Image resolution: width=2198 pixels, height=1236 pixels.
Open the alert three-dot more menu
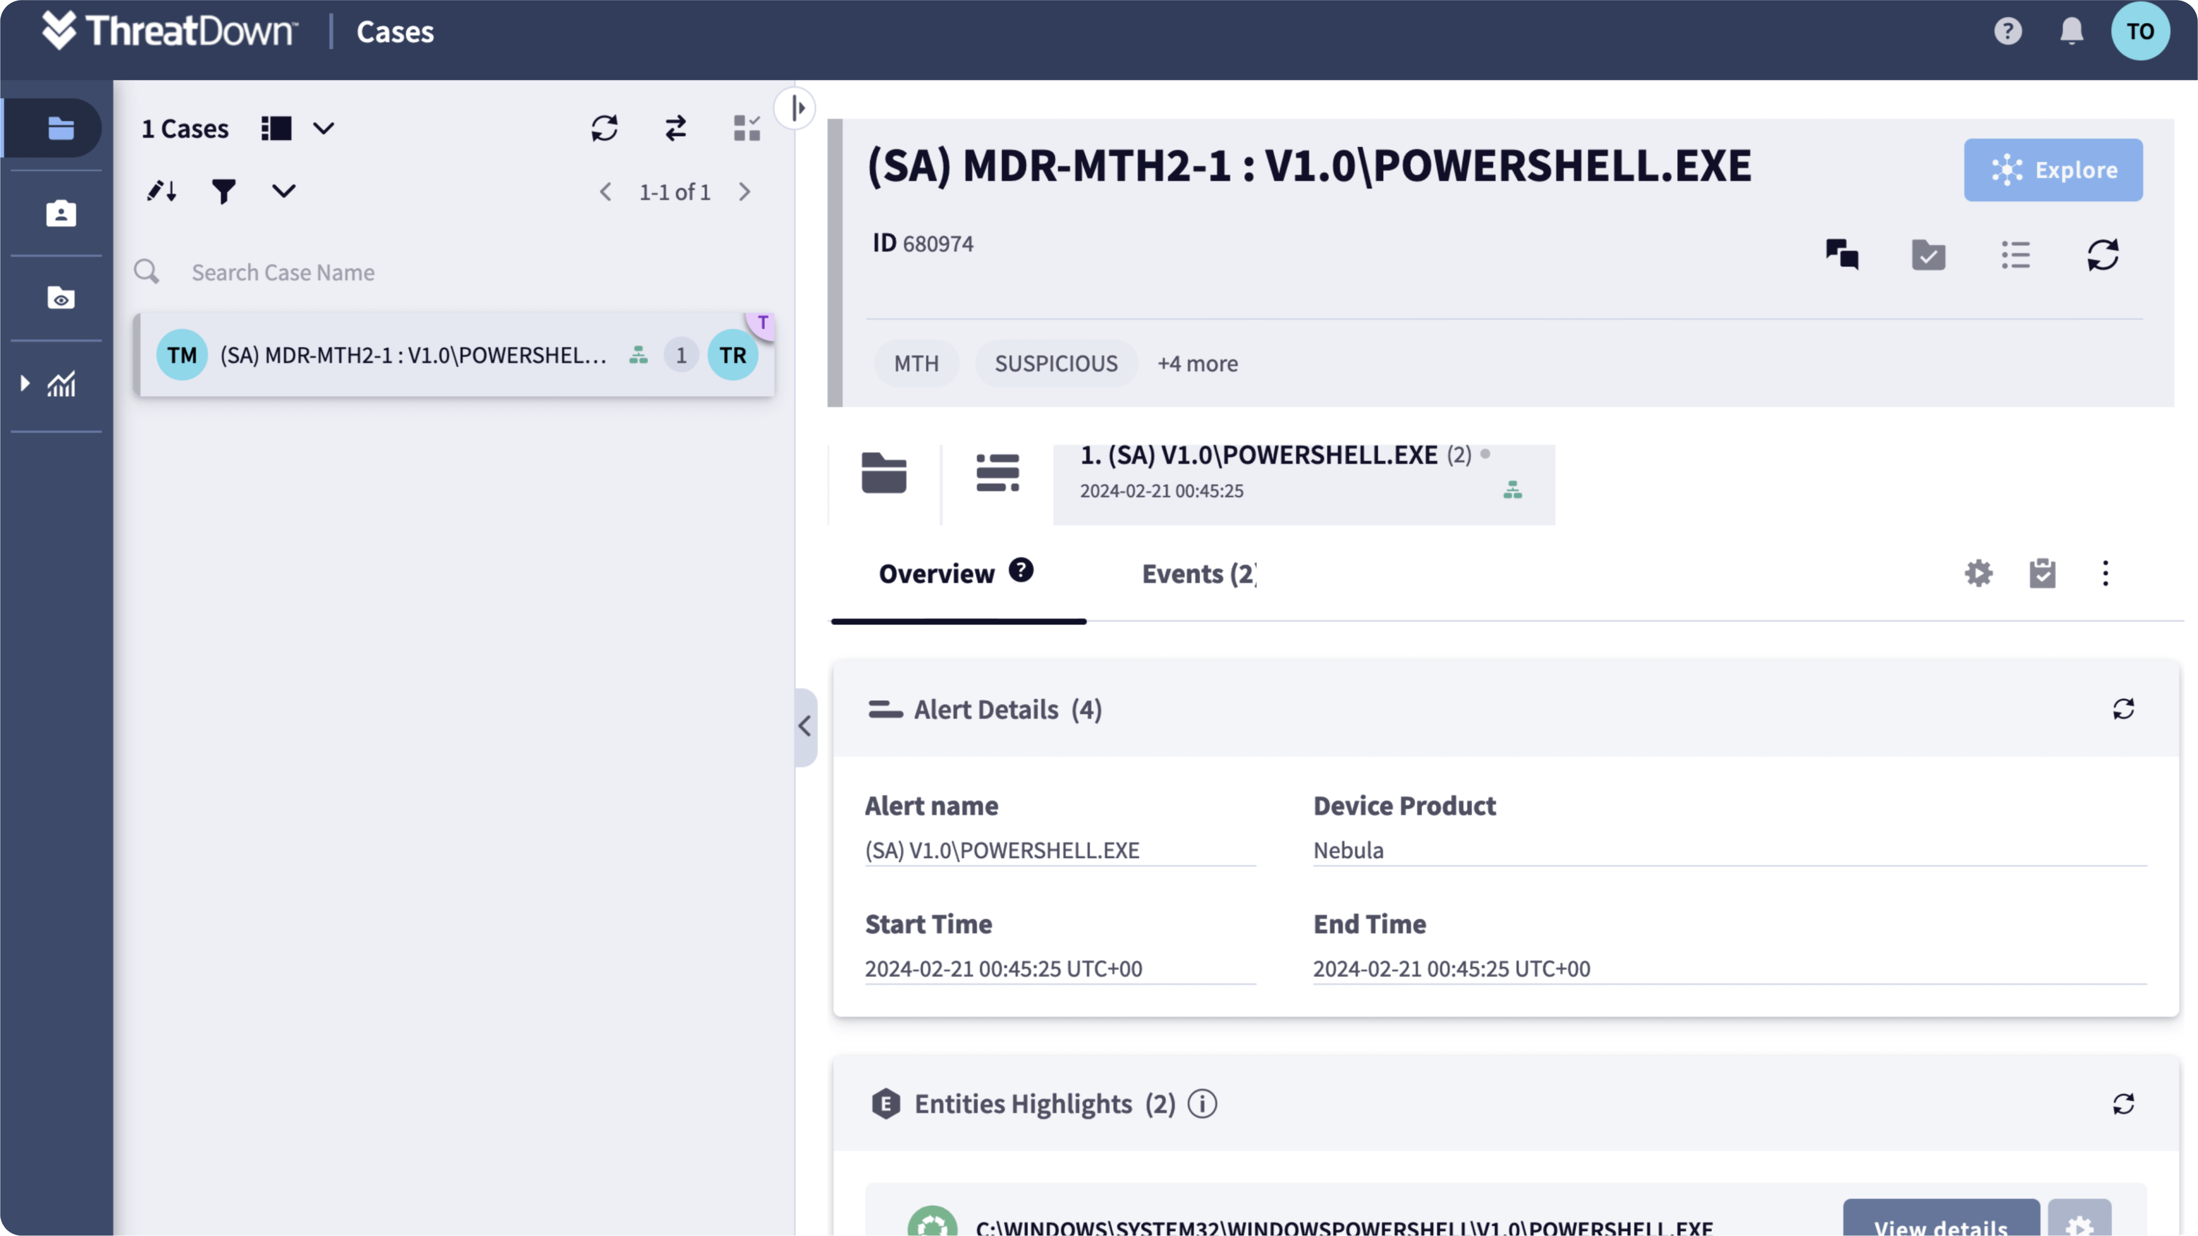click(x=2105, y=574)
